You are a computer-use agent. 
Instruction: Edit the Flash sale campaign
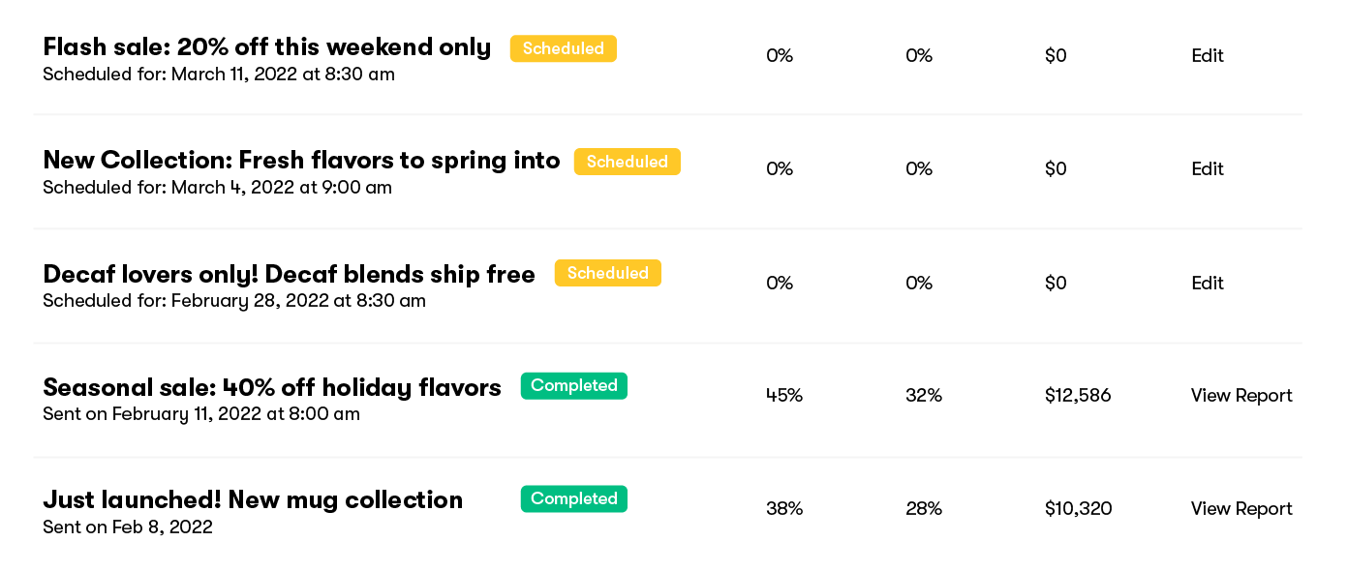(x=1208, y=56)
